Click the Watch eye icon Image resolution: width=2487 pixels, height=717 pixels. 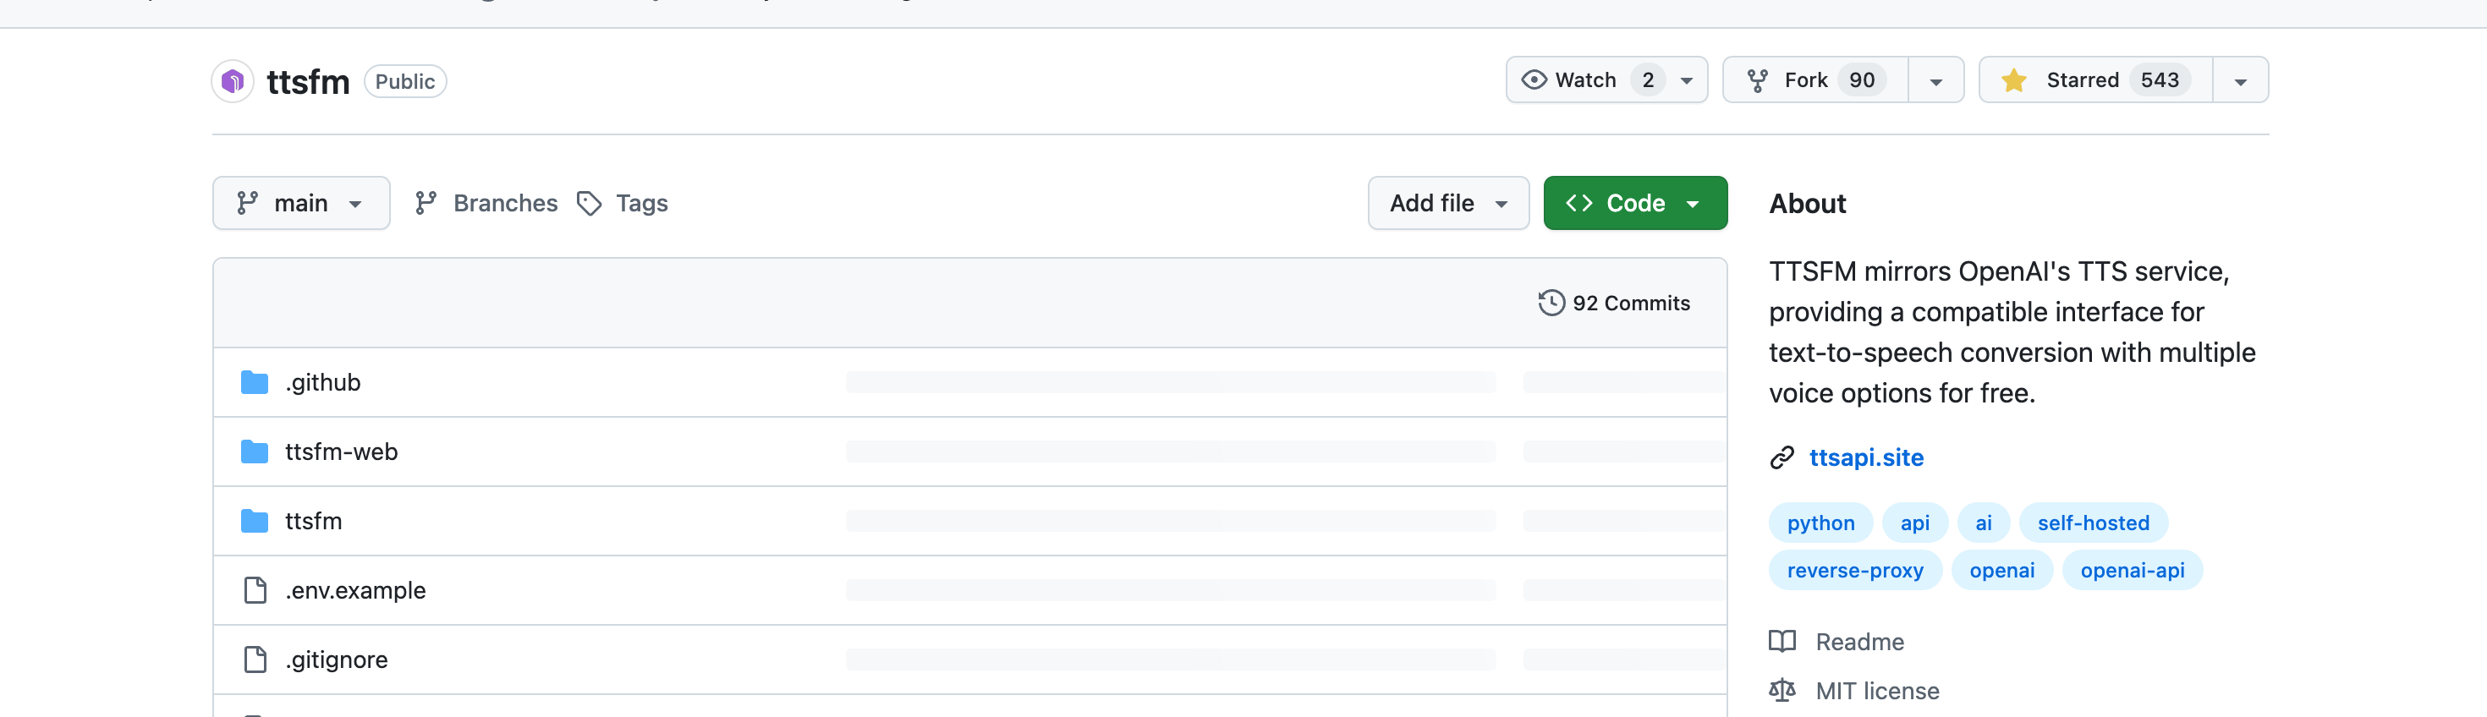point(1533,80)
